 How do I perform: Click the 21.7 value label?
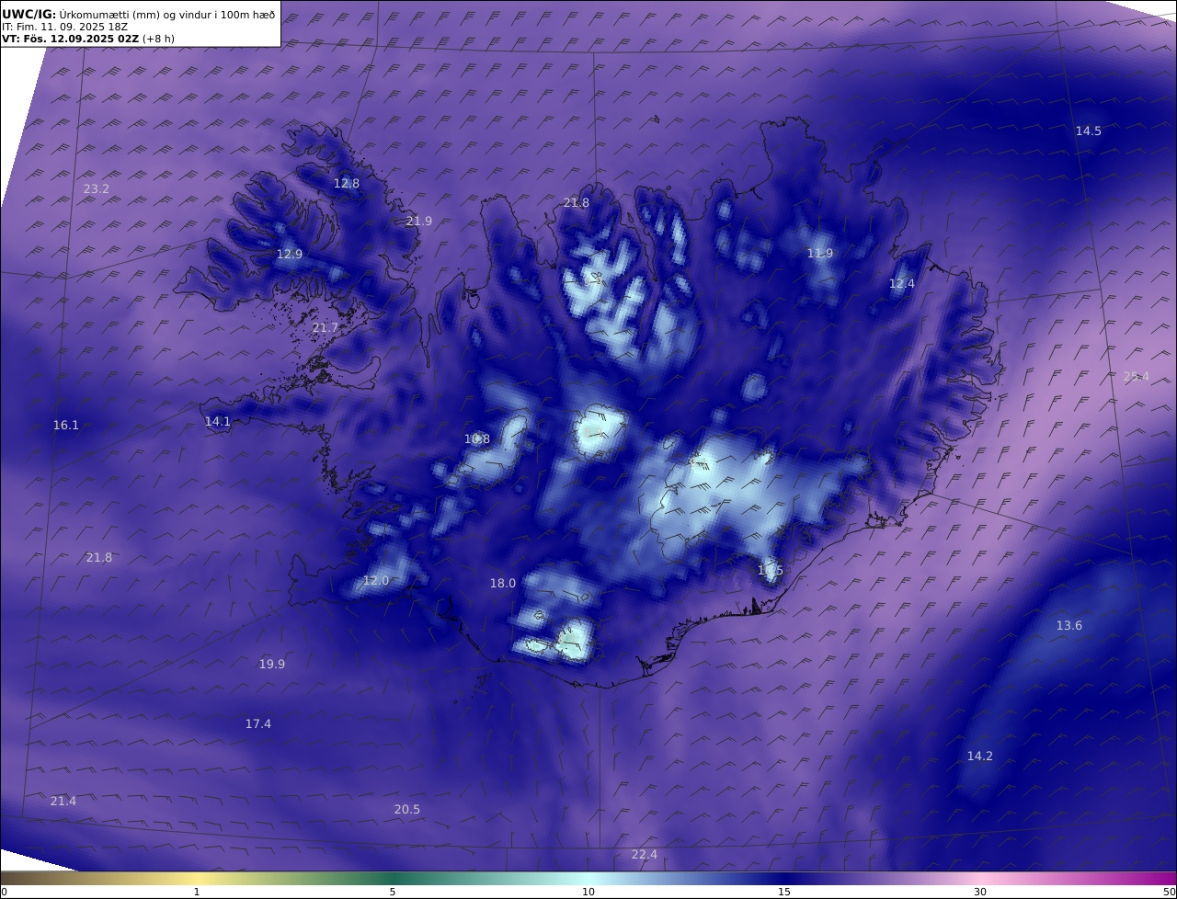coord(326,328)
